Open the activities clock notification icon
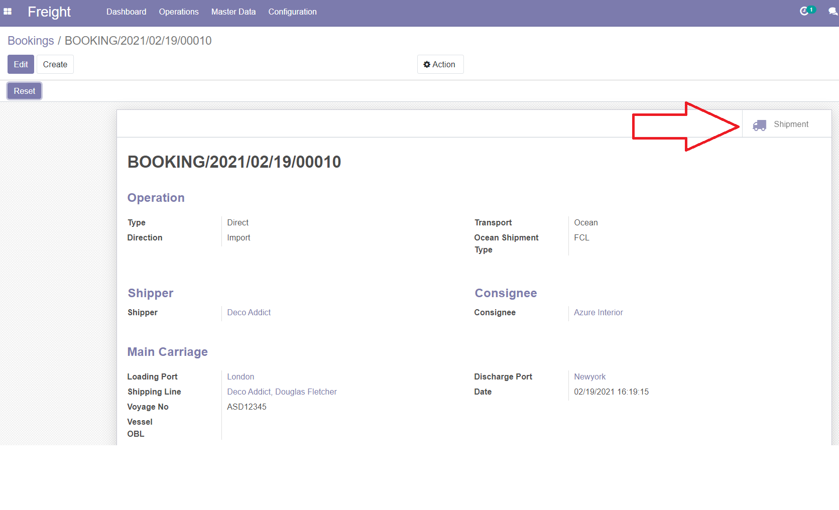Viewport: 839px width, 510px height. pyautogui.click(x=804, y=11)
